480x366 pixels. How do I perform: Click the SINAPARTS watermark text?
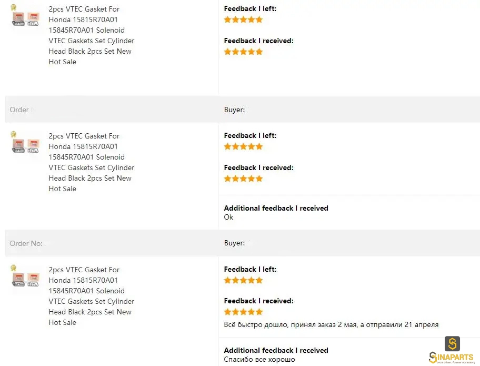tap(452, 358)
